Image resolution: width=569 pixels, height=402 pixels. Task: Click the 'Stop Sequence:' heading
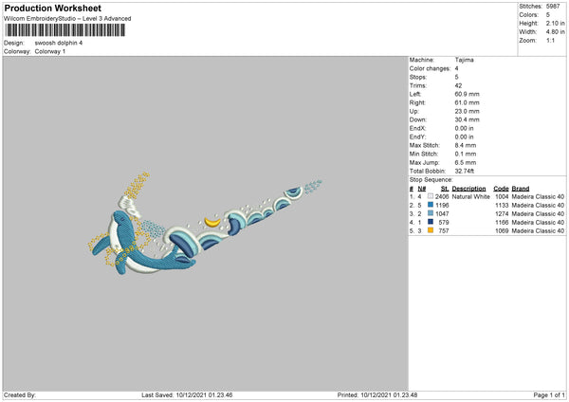(x=431, y=180)
